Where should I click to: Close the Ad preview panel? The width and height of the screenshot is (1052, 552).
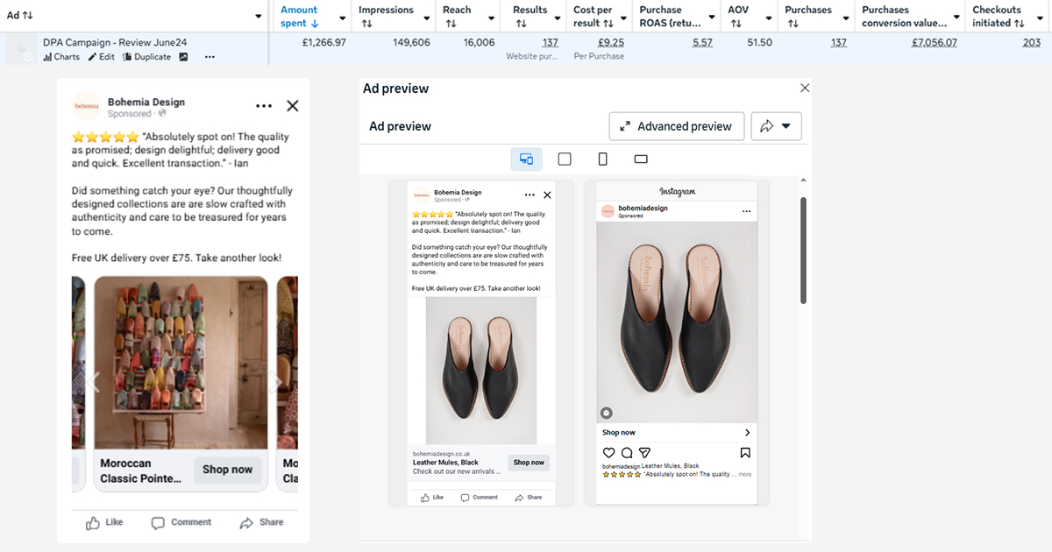805,88
